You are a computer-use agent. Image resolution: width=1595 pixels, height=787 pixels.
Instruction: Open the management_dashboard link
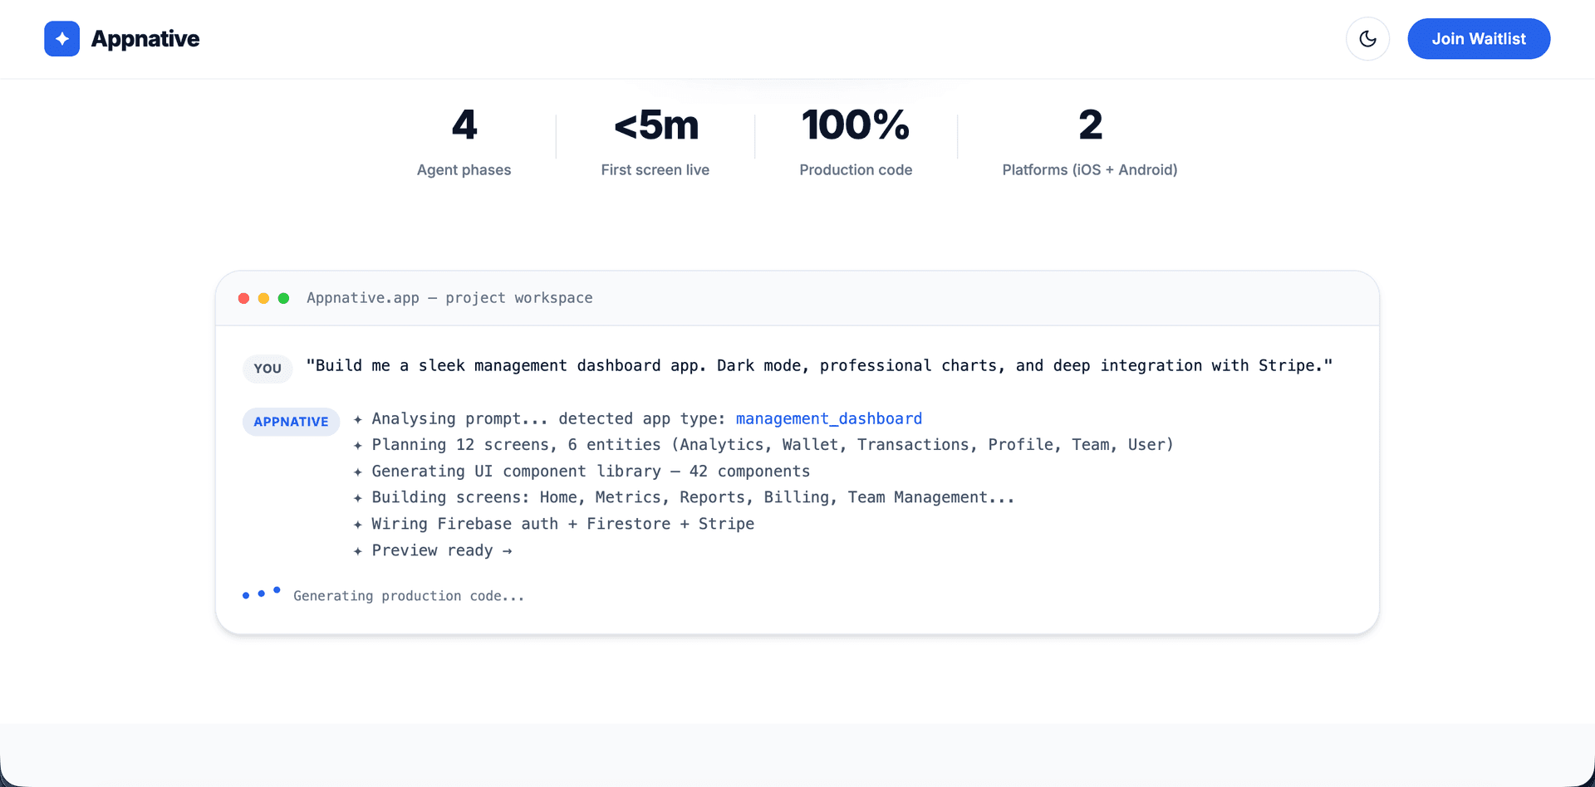(828, 418)
